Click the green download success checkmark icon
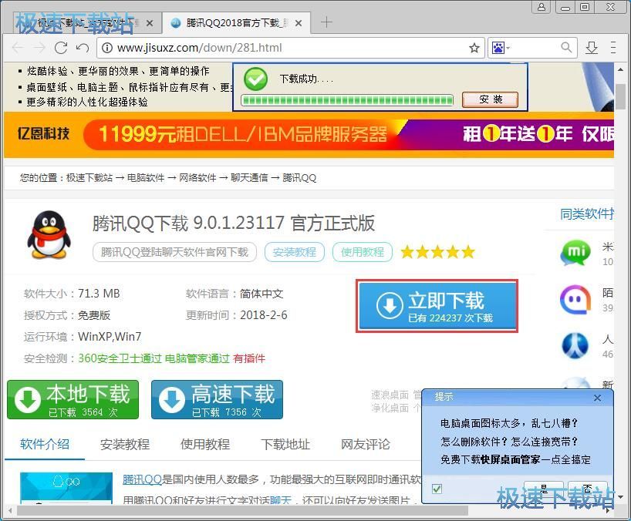Viewport: 631px width, 521px height. pyautogui.click(x=255, y=79)
